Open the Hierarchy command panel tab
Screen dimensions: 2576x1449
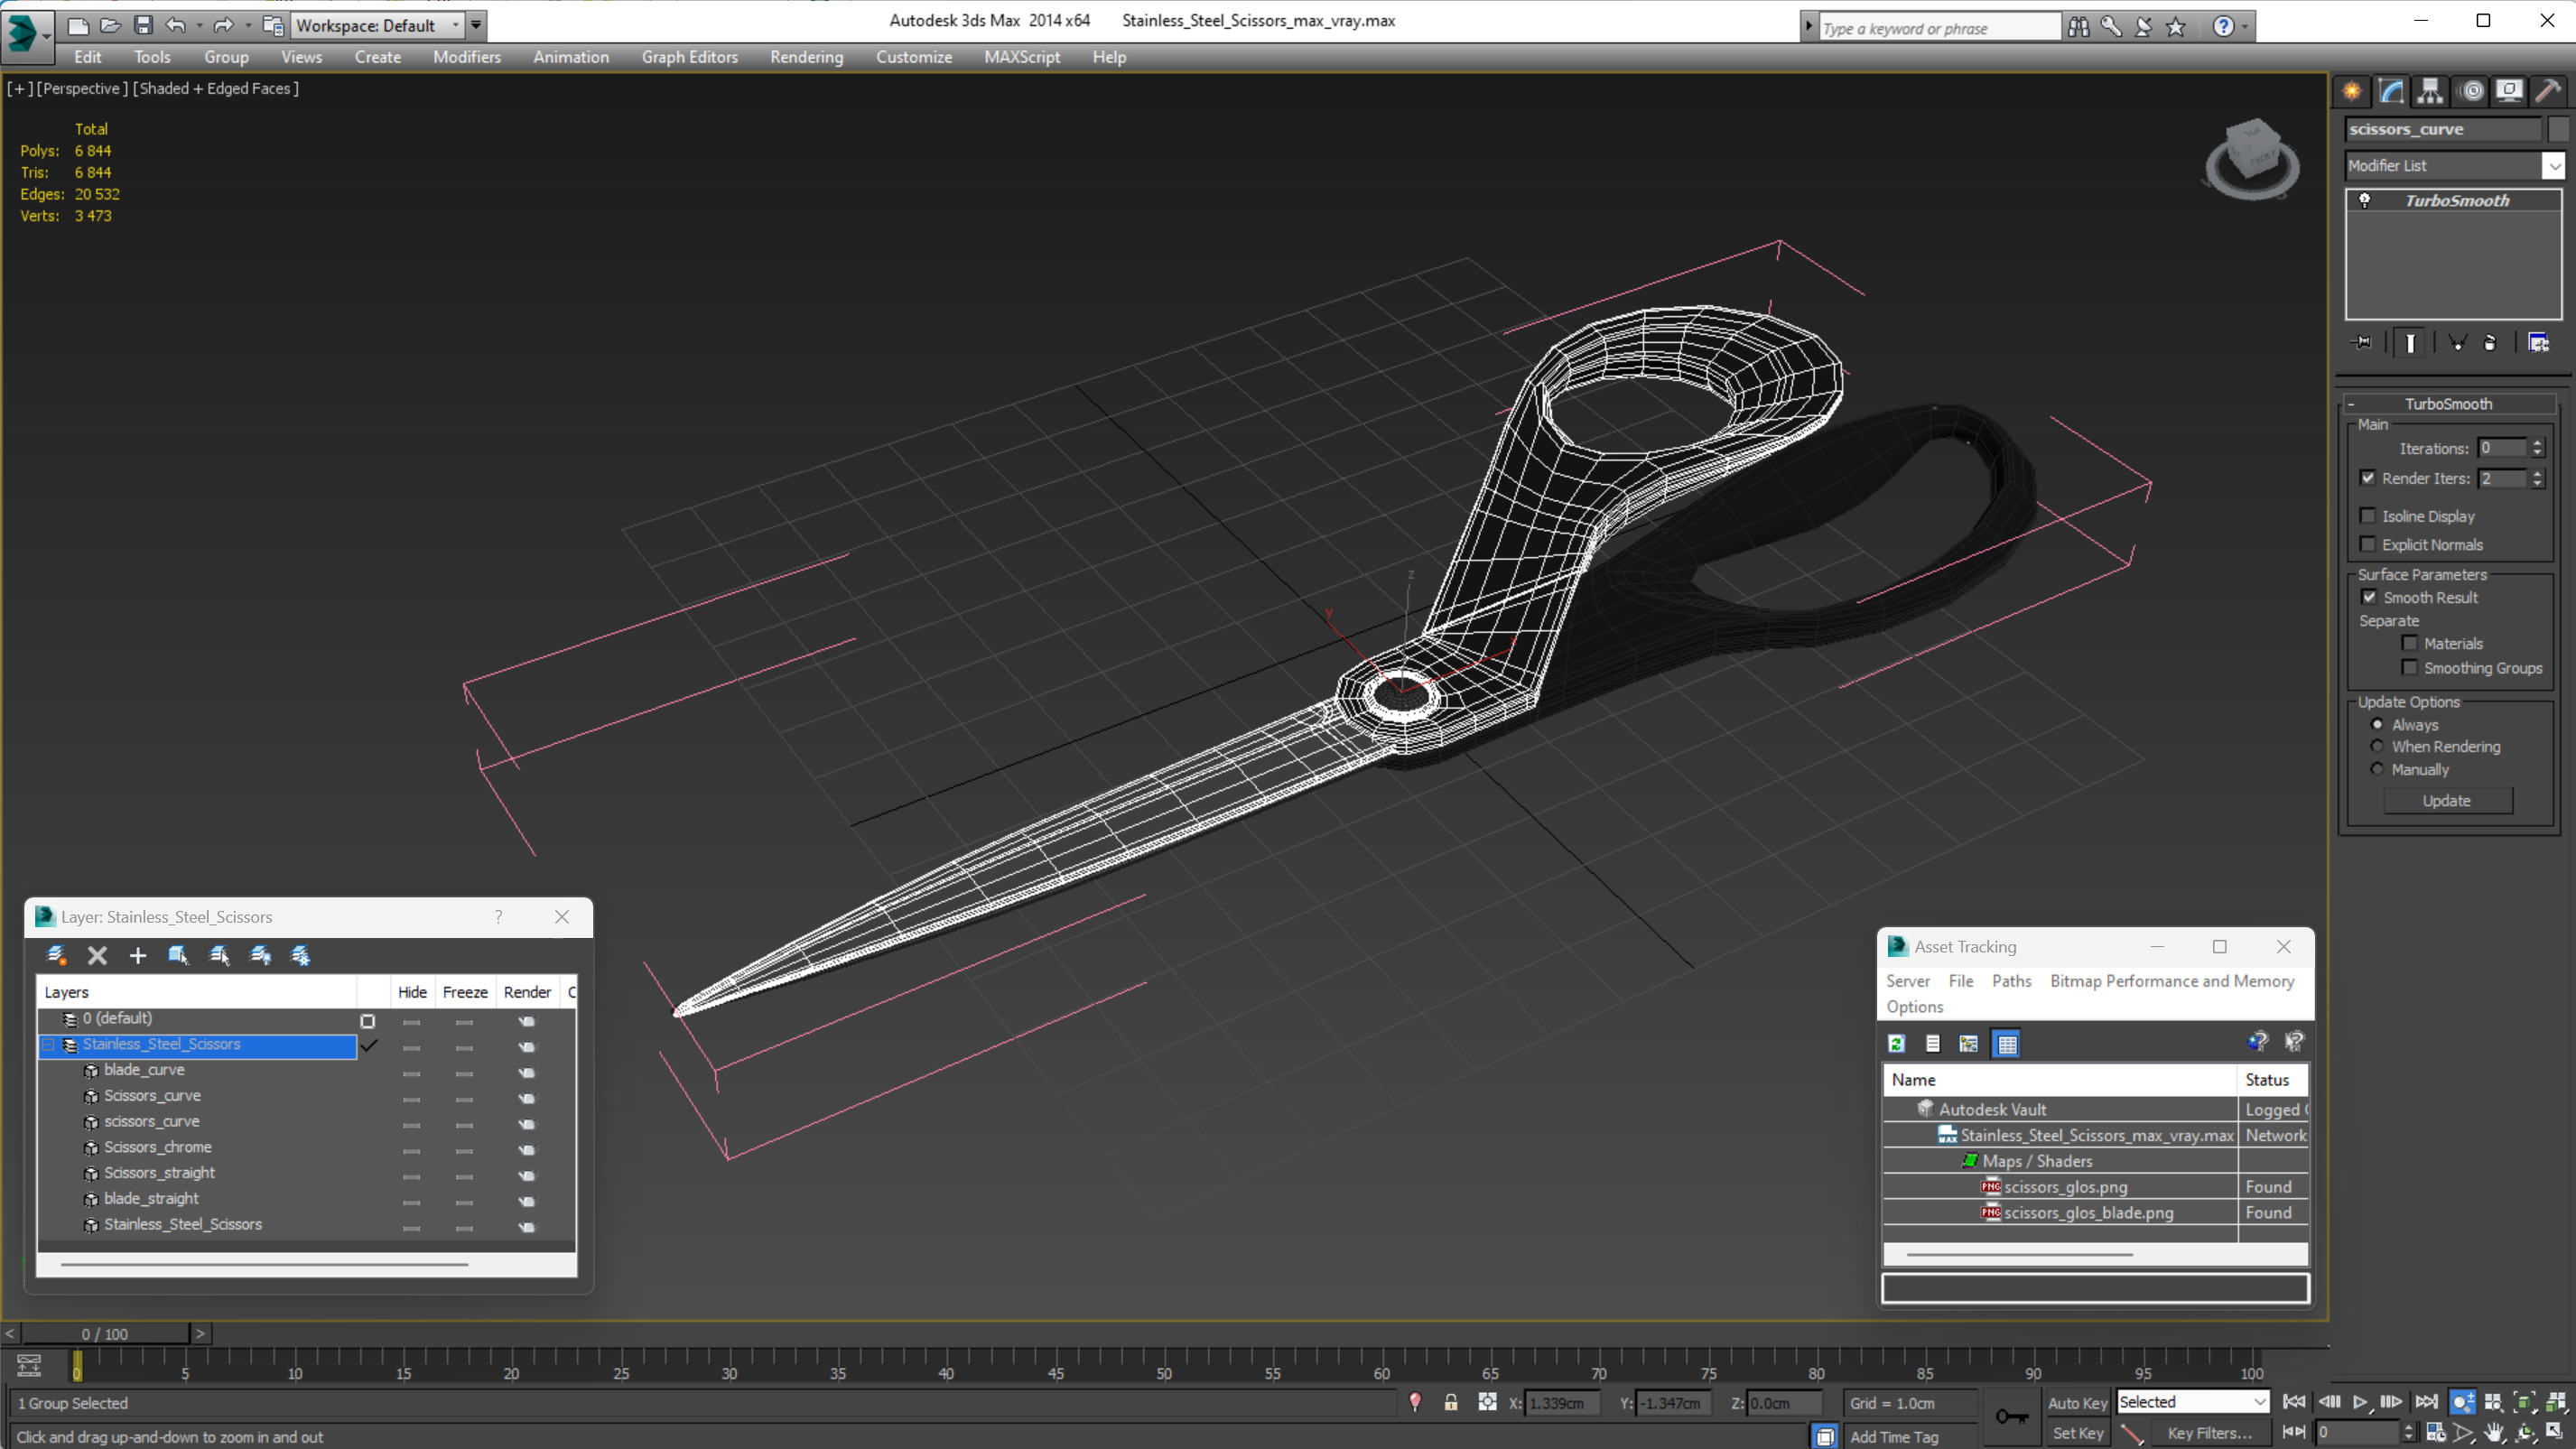2430,91
